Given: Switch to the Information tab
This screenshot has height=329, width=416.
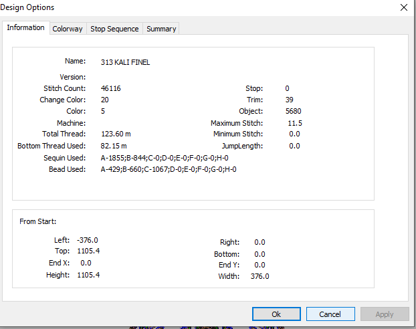Looking at the screenshot, I should (x=25, y=28).
